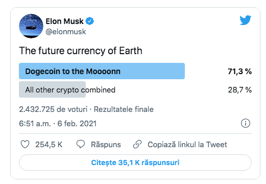Image resolution: width=266 pixels, height=184 pixels.
Task: Open the tweet info circle icon
Action: [246, 123]
